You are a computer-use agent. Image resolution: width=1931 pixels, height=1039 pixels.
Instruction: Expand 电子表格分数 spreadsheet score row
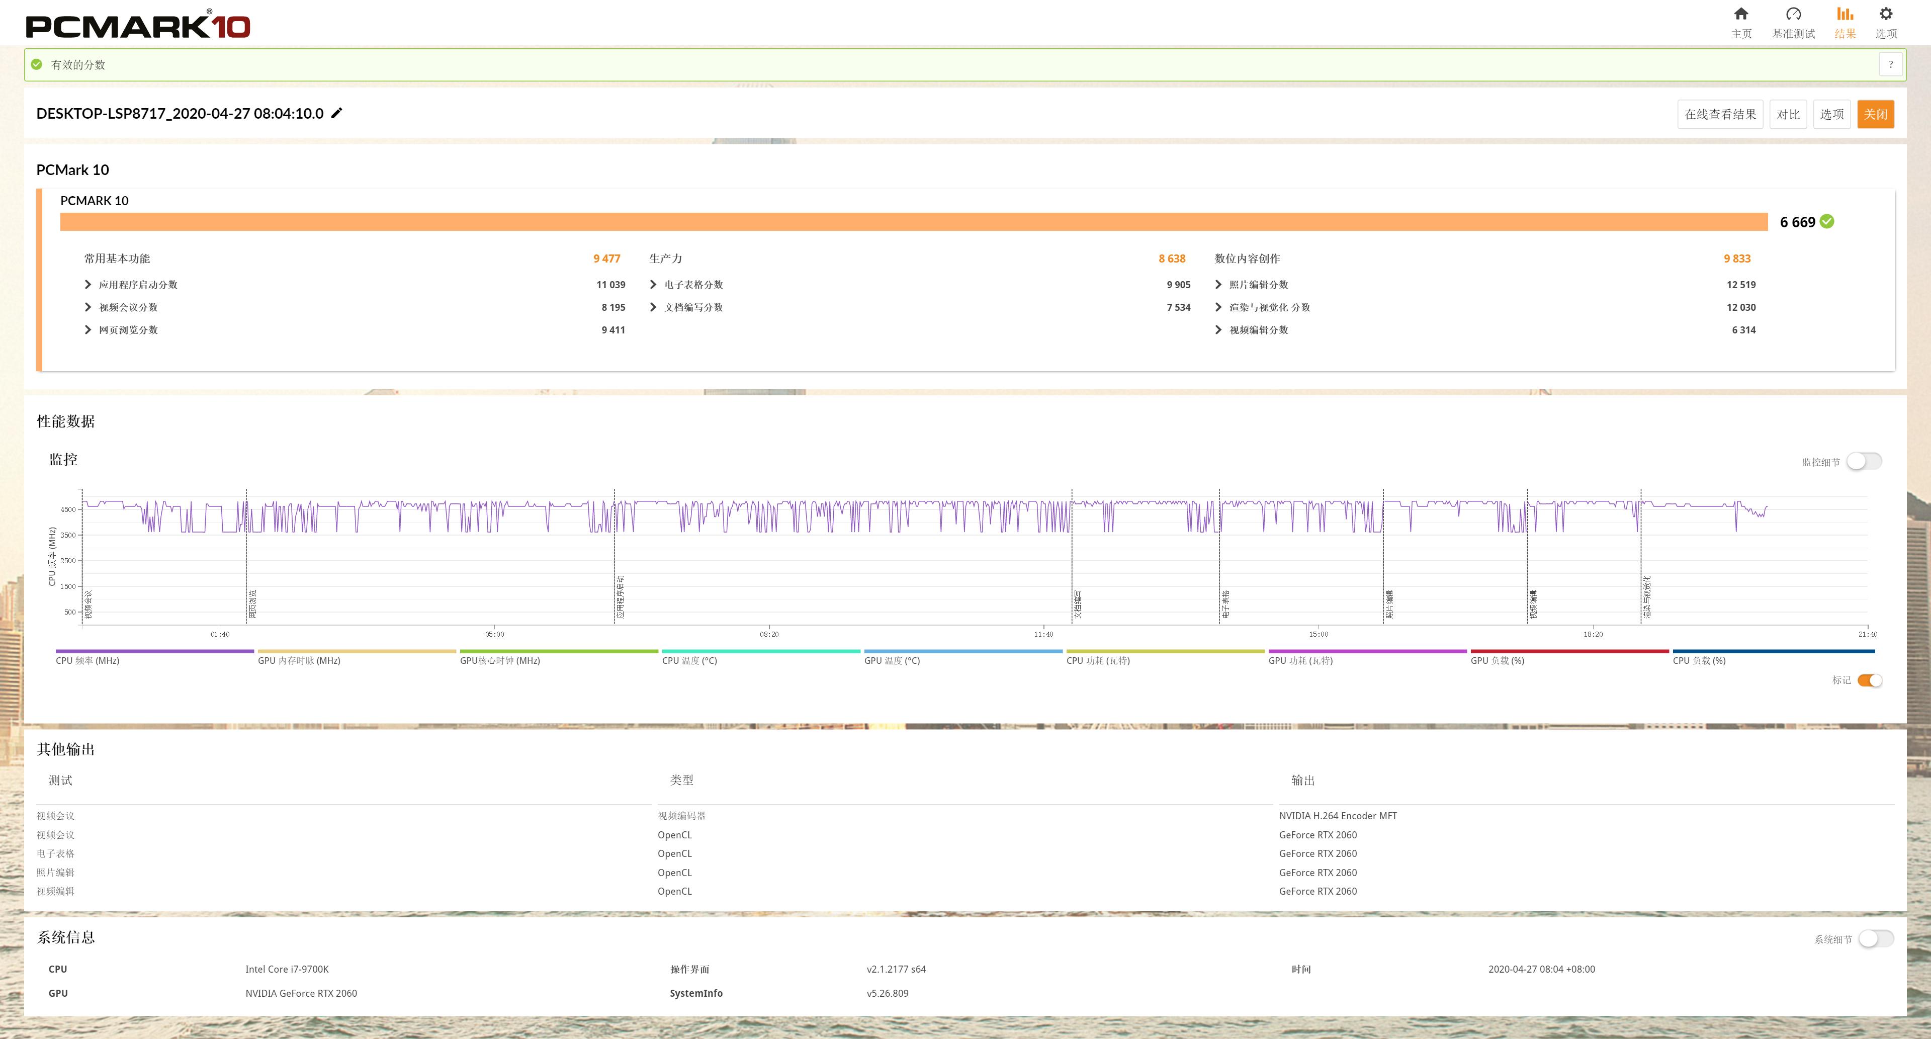pyautogui.click(x=653, y=285)
